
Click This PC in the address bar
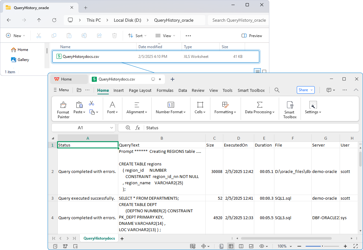94,20
